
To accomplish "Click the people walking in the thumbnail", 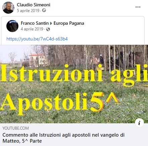I will [x=97, y=61].
